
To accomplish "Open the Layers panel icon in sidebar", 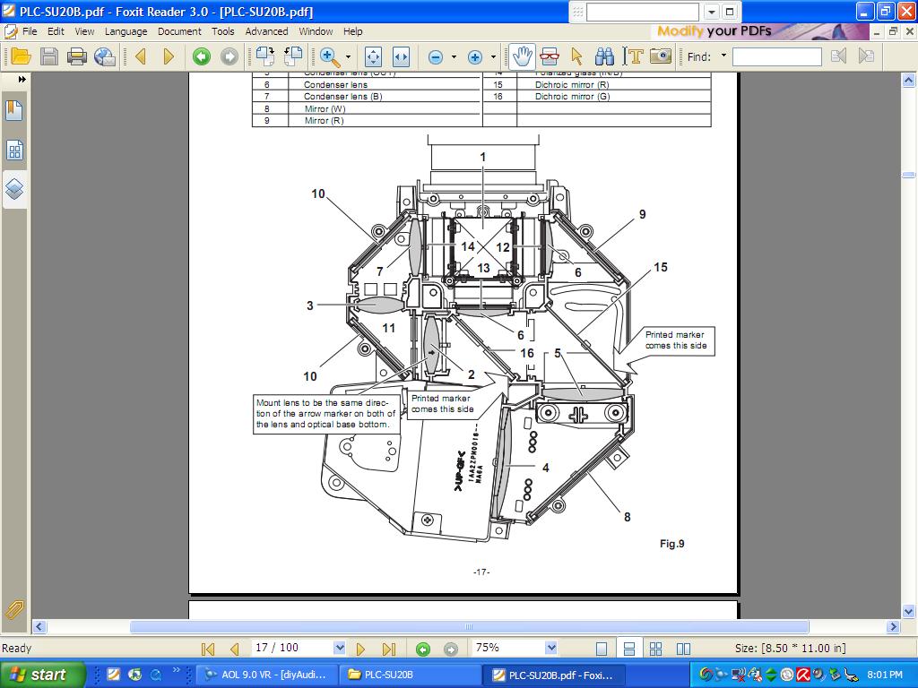I will 14,189.
